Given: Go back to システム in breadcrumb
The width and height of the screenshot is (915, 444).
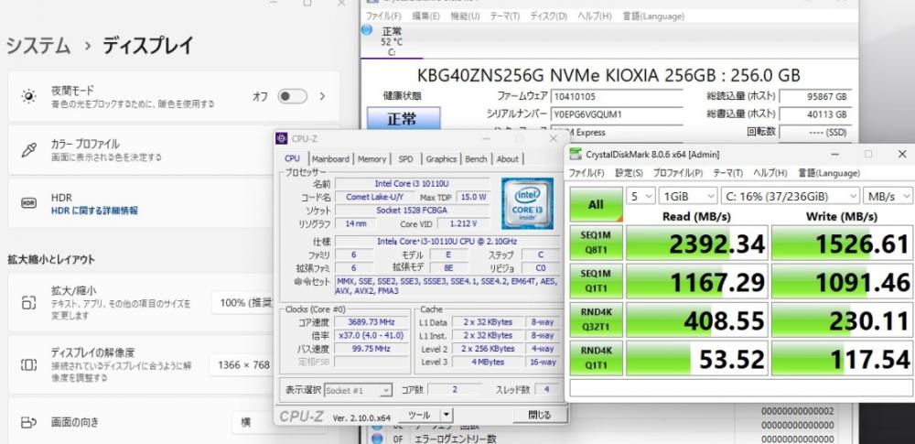Looking at the screenshot, I should tap(38, 46).
